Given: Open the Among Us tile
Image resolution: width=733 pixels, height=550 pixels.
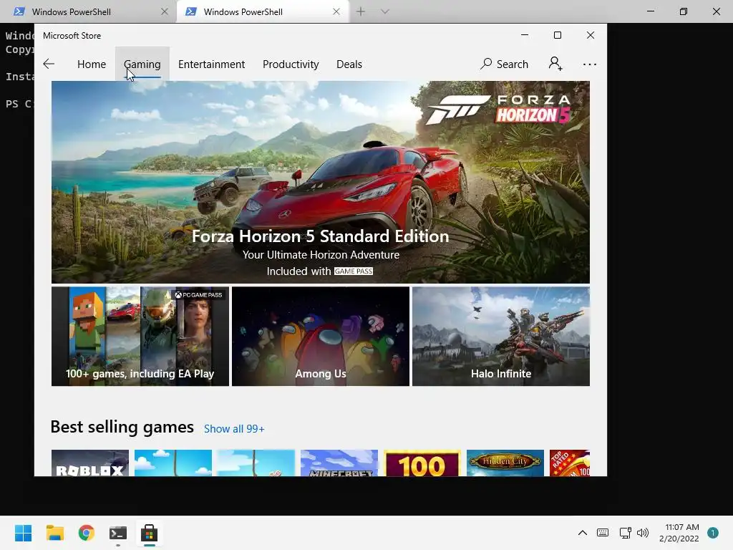Looking at the screenshot, I should tap(321, 337).
